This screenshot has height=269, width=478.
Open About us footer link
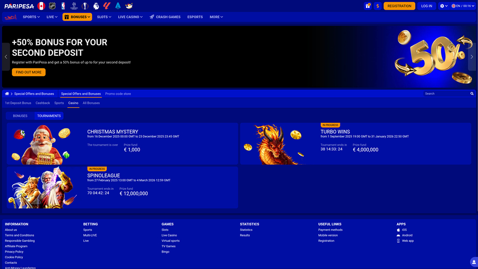pos(11,230)
